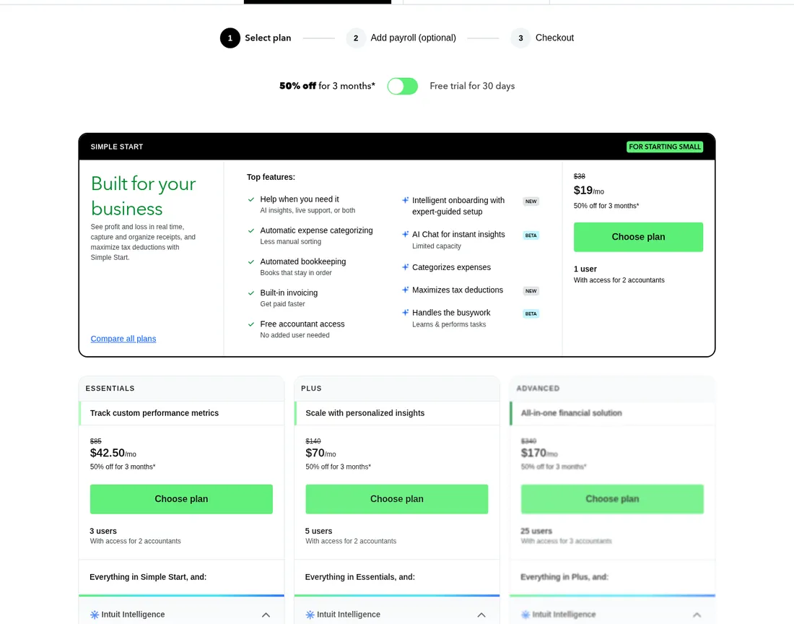Viewport: 794px width, 624px height.
Task: Click 'Track custom performance metrics' text
Action: (154, 413)
